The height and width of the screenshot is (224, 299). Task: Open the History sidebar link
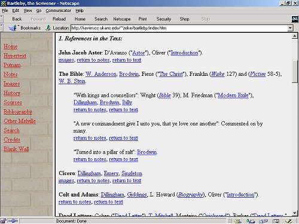click(12, 93)
